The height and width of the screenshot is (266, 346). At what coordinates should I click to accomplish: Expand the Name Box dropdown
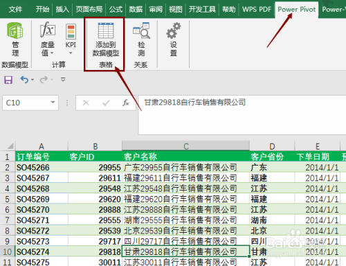tap(53, 103)
